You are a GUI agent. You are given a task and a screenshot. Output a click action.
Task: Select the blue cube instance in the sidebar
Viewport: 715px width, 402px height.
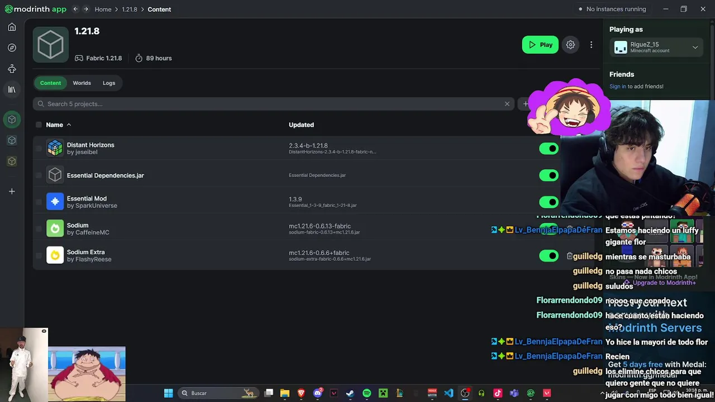(x=12, y=140)
